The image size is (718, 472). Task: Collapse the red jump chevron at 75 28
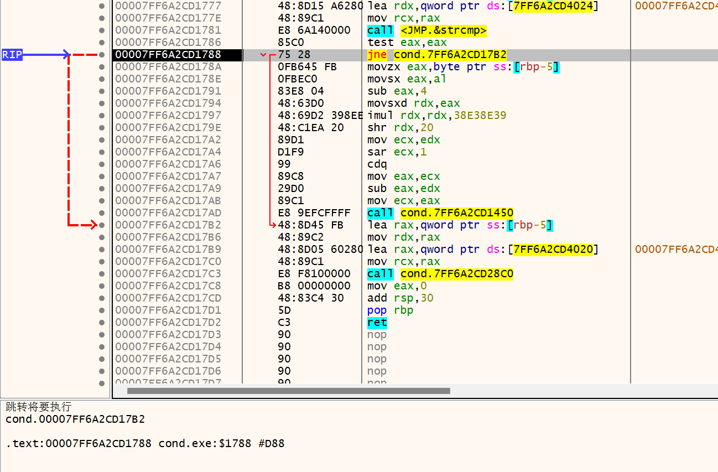coord(263,55)
